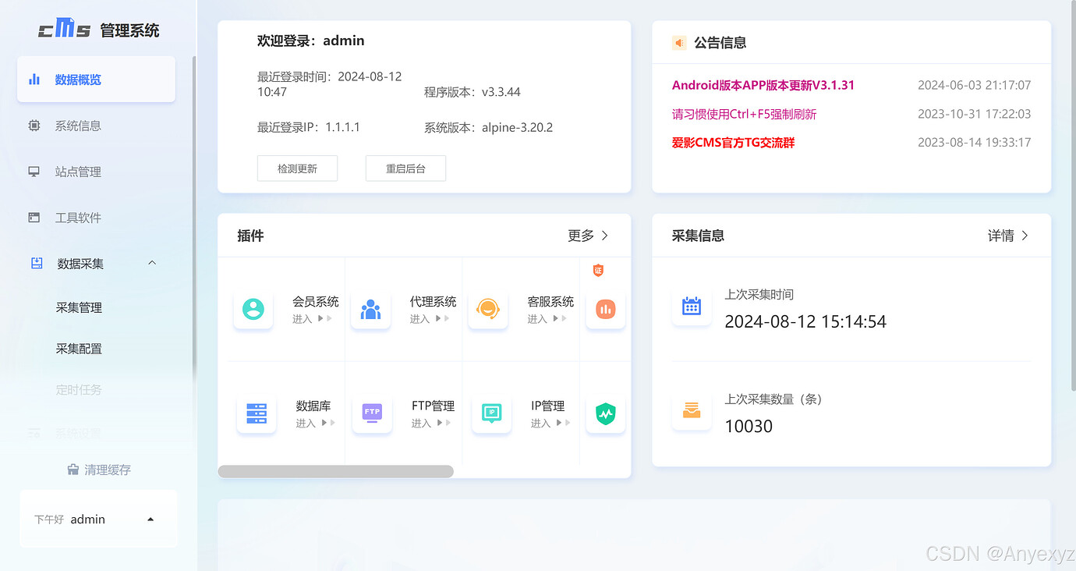
Task: Click the speaker icon beside 公告信息
Action: click(x=678, y=43)
